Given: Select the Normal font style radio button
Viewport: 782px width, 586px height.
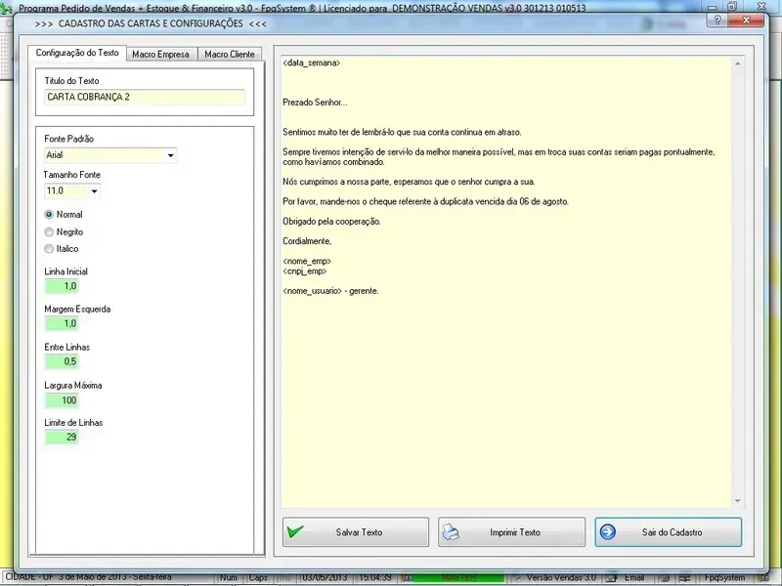Looking at the screenshot, I should point(49,214).
